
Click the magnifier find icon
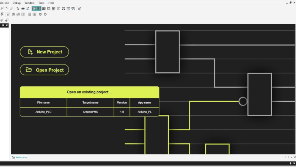(x=2, y=8)
